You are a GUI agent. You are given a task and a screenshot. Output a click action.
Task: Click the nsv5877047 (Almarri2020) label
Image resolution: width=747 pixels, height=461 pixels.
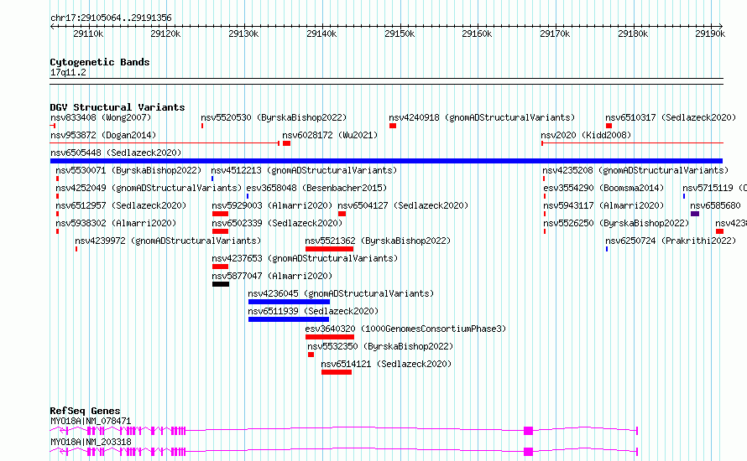272,276
